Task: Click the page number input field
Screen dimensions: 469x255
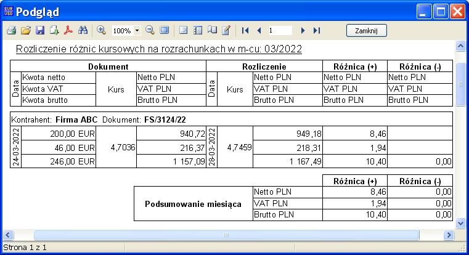Action: point(280,30)
